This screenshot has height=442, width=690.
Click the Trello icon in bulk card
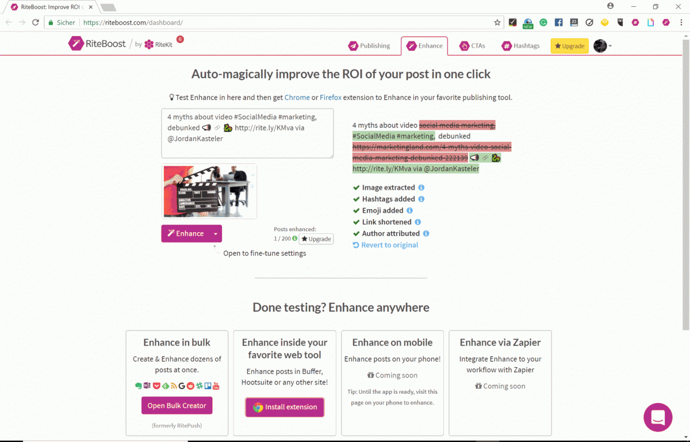(208, 386)
